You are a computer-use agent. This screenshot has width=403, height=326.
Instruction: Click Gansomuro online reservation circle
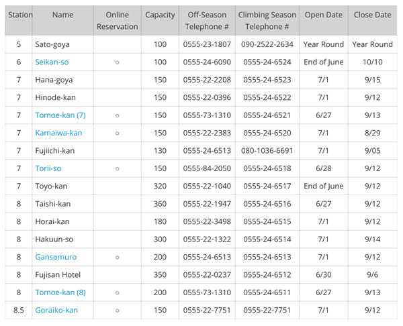coord(117,257)
